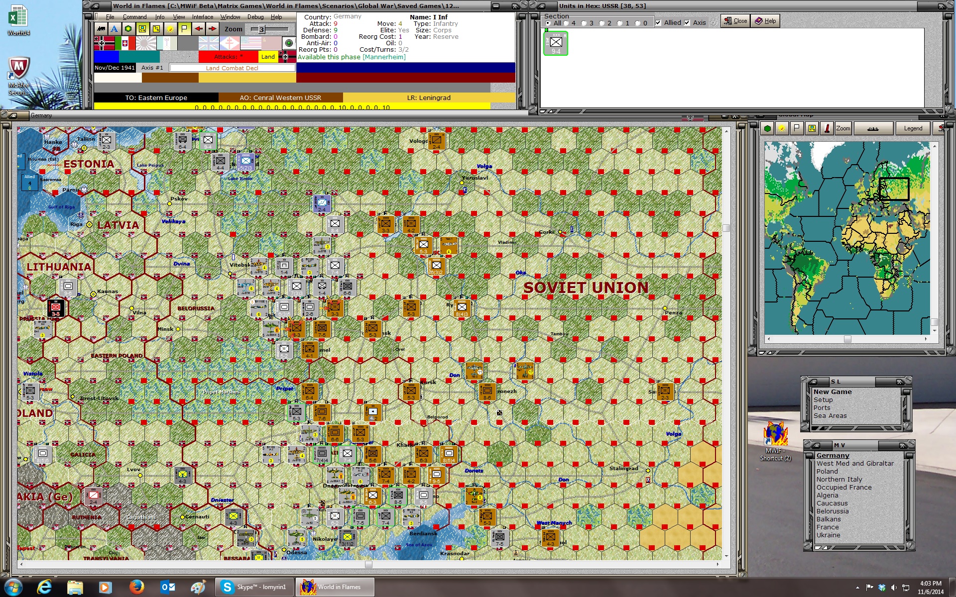The image size is (956, 597).
Task: Select the Japanese rising sun flag
Action: (146, 43)
